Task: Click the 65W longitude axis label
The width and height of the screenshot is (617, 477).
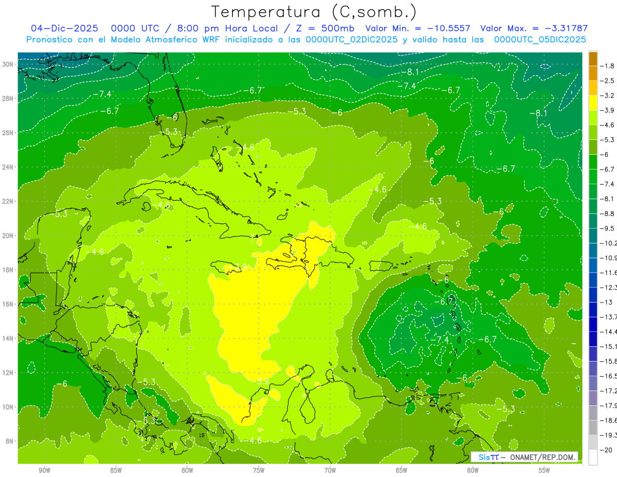Action: point(402,470)
